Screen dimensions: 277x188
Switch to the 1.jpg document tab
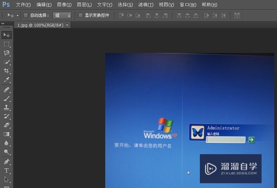coord(40,25)
